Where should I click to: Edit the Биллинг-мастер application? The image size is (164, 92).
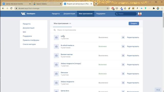[x=133, y=55]
